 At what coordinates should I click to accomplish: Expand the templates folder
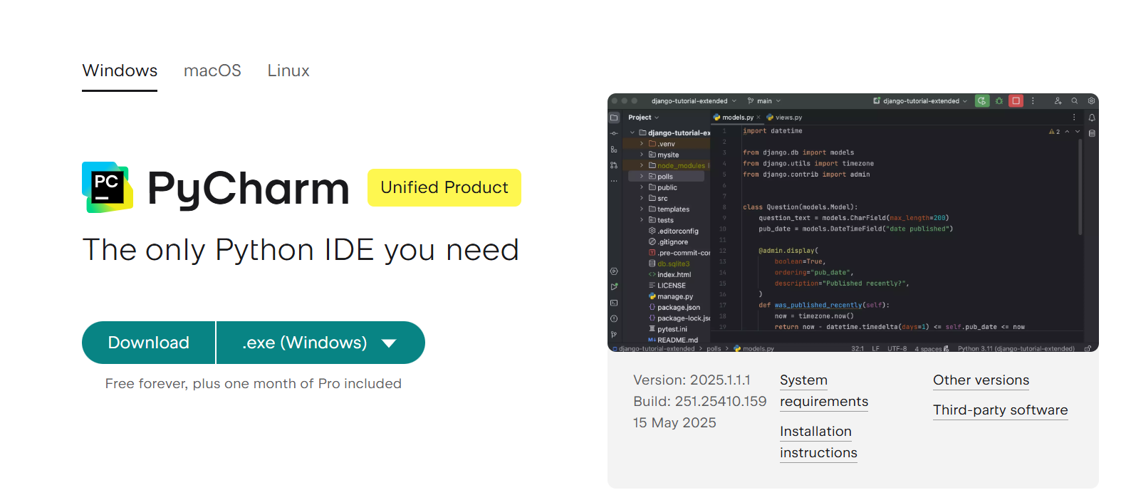[x=642, y=209]
